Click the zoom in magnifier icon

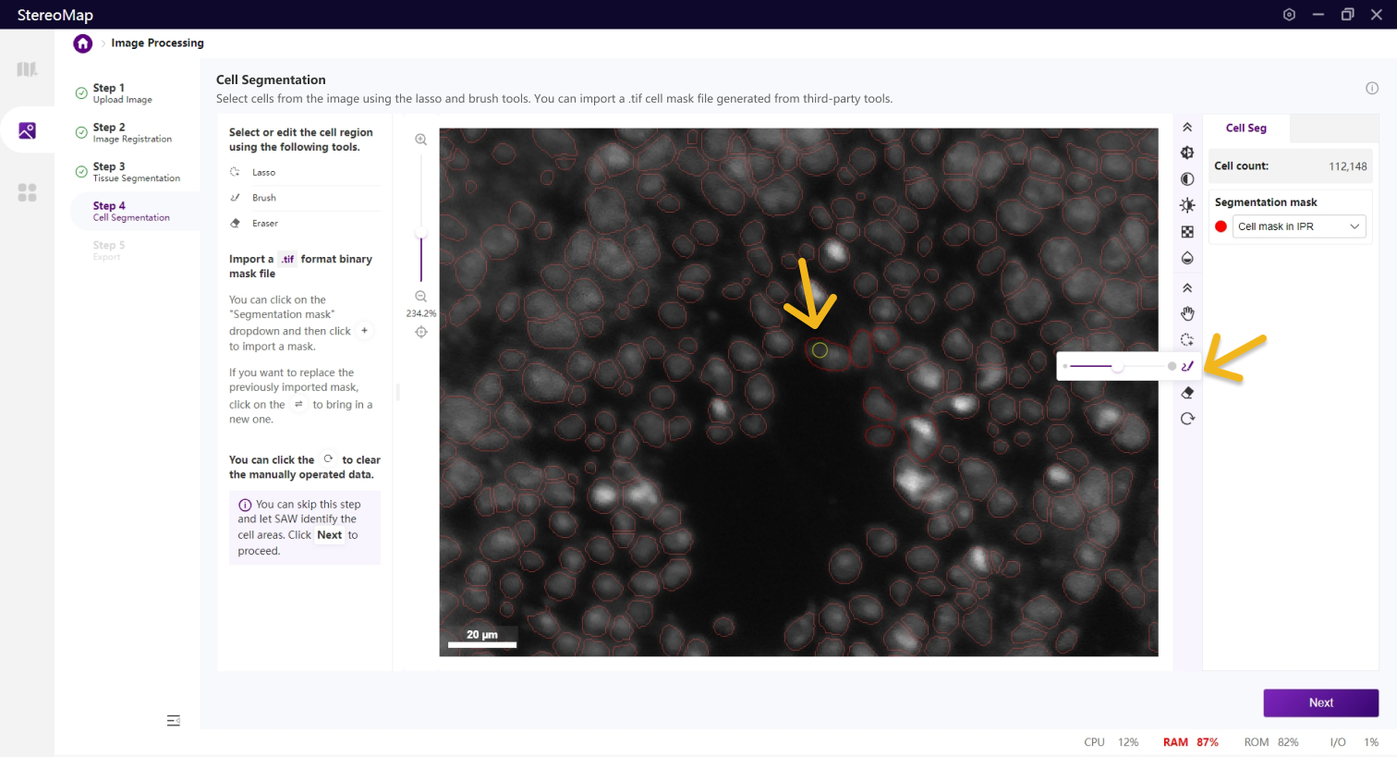(421, 140)
